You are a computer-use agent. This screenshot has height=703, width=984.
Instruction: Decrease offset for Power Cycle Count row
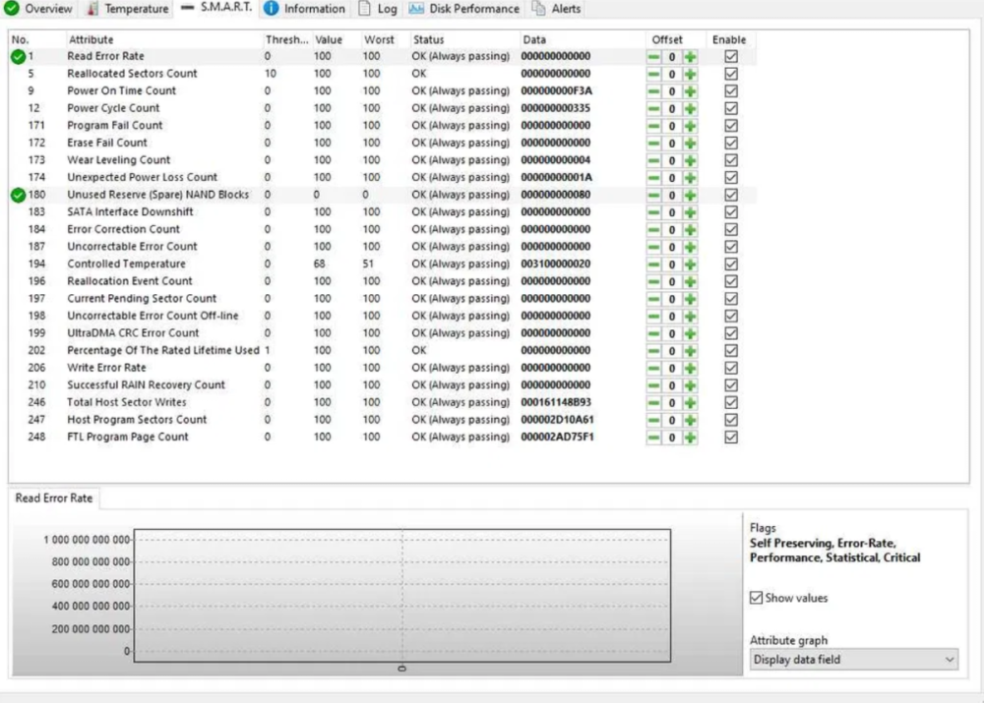(x=654, y=108)
